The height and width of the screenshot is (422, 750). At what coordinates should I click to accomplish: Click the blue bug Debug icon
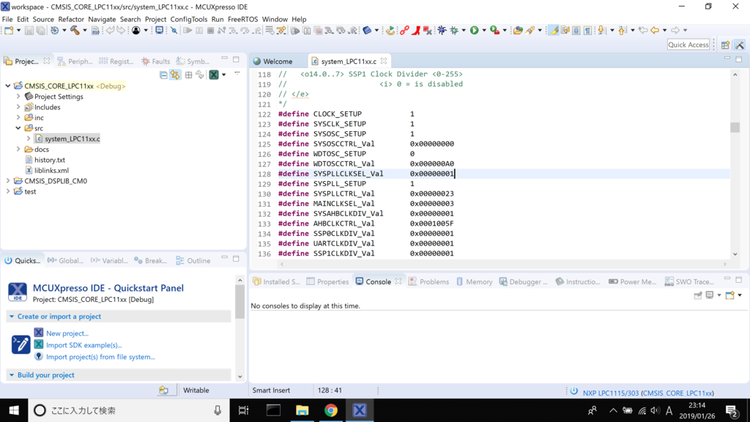[441, 30]
